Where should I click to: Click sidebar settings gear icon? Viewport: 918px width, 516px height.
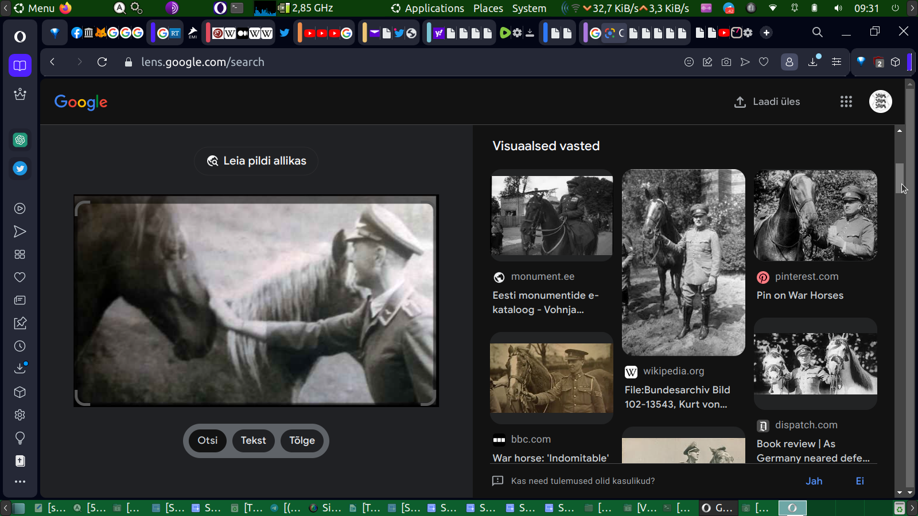[x=20, y=415]
